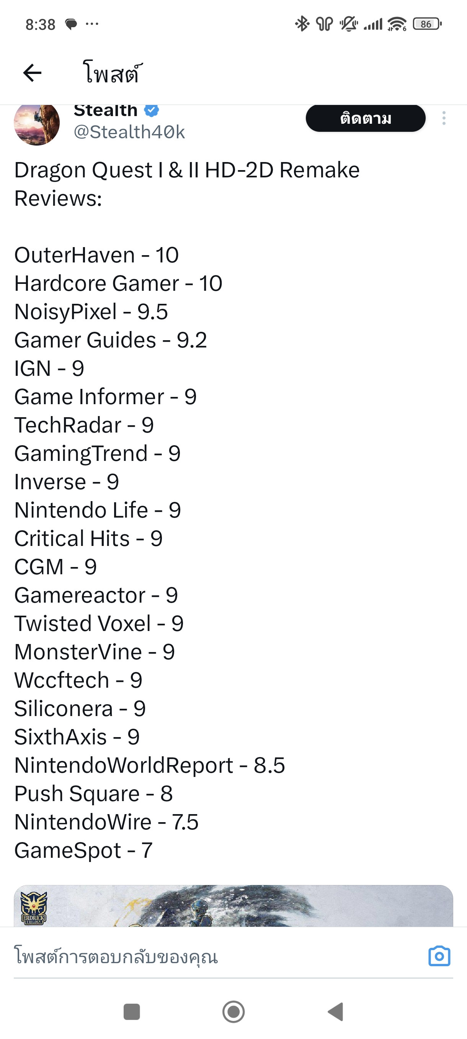Tap the Wi-Fi status icon
The width and height of the screenshot is (467, 1039).
tap(397, 24)
